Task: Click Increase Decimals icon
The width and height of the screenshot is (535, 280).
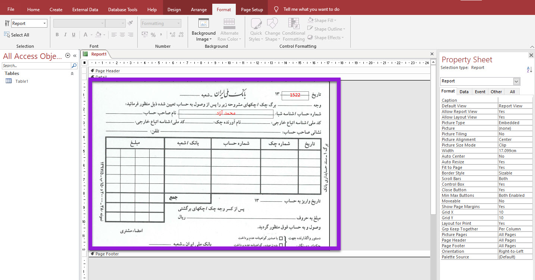Action: click(x=172, y=35)
